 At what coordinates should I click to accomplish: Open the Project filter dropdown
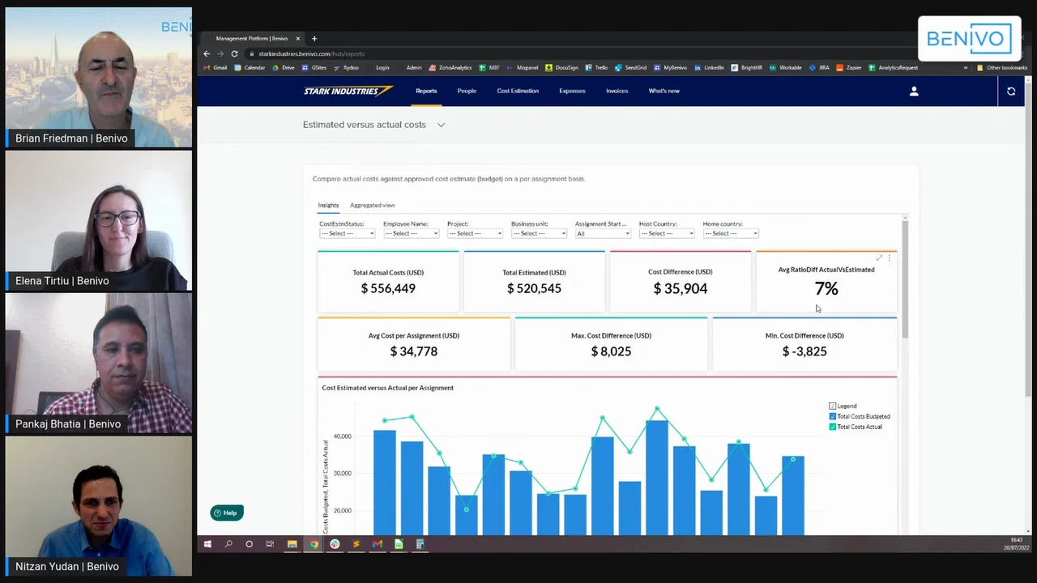click(x=475, y=233)
